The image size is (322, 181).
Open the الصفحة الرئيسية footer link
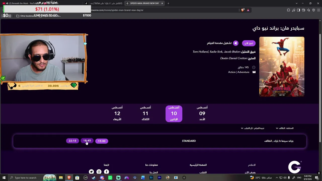pyautogui.click(x=198, y=165)
